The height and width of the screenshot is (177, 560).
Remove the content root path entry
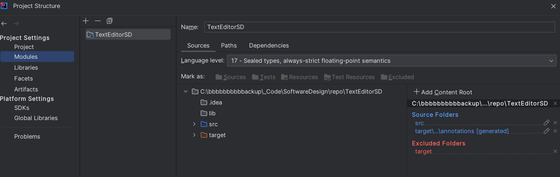coord(555,104)
